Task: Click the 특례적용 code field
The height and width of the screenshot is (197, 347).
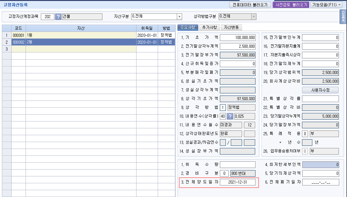Action: (x=305, y=134)
